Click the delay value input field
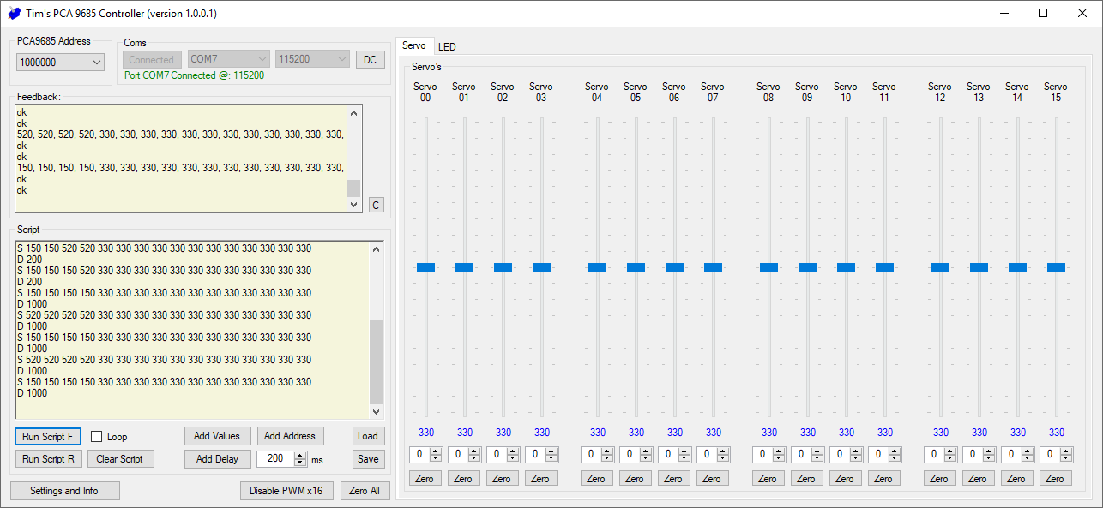The height and width of the screenshot is (508, 1103). point(274,459)
